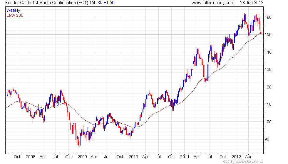Click the 'Oct' label just before 2011
Image resolution: width=288 pixels, height=164 pixels.
click(x=171, y=157)
